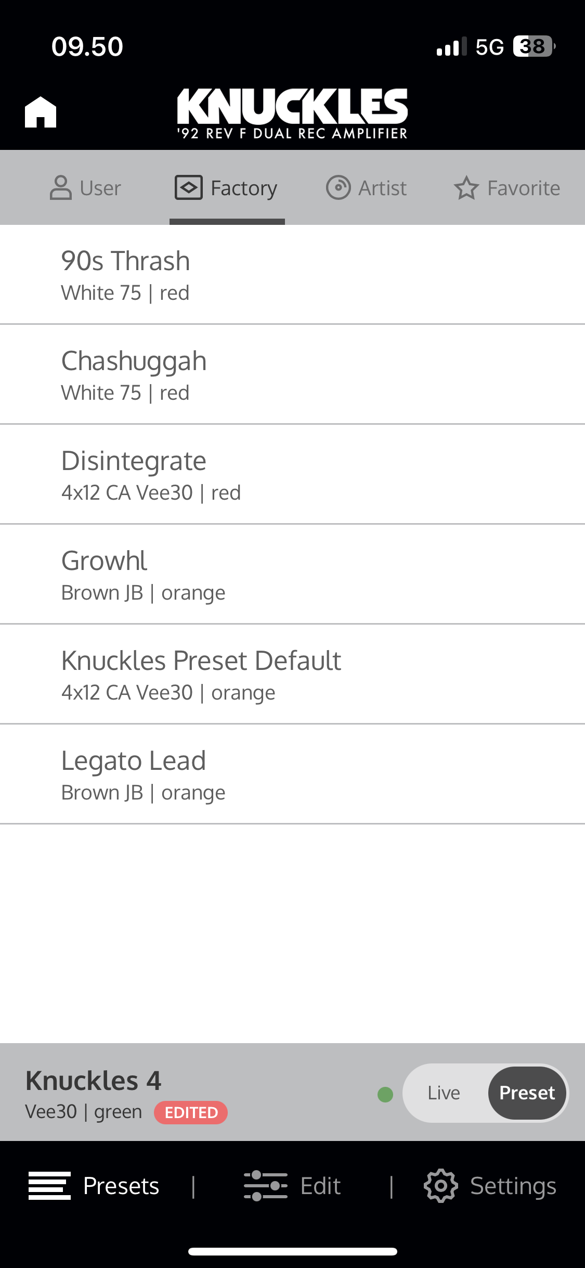
Task: Tap the Presets list icon
Action: [49, 1186]
